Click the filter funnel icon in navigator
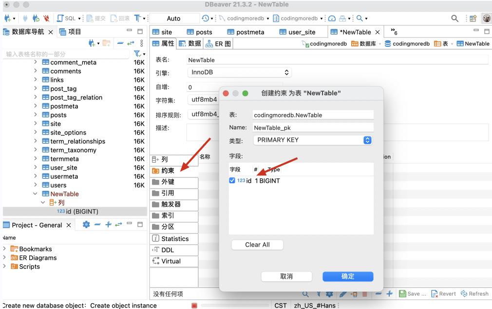The height and width of the screenshot is (309, 492). [138, 54]
